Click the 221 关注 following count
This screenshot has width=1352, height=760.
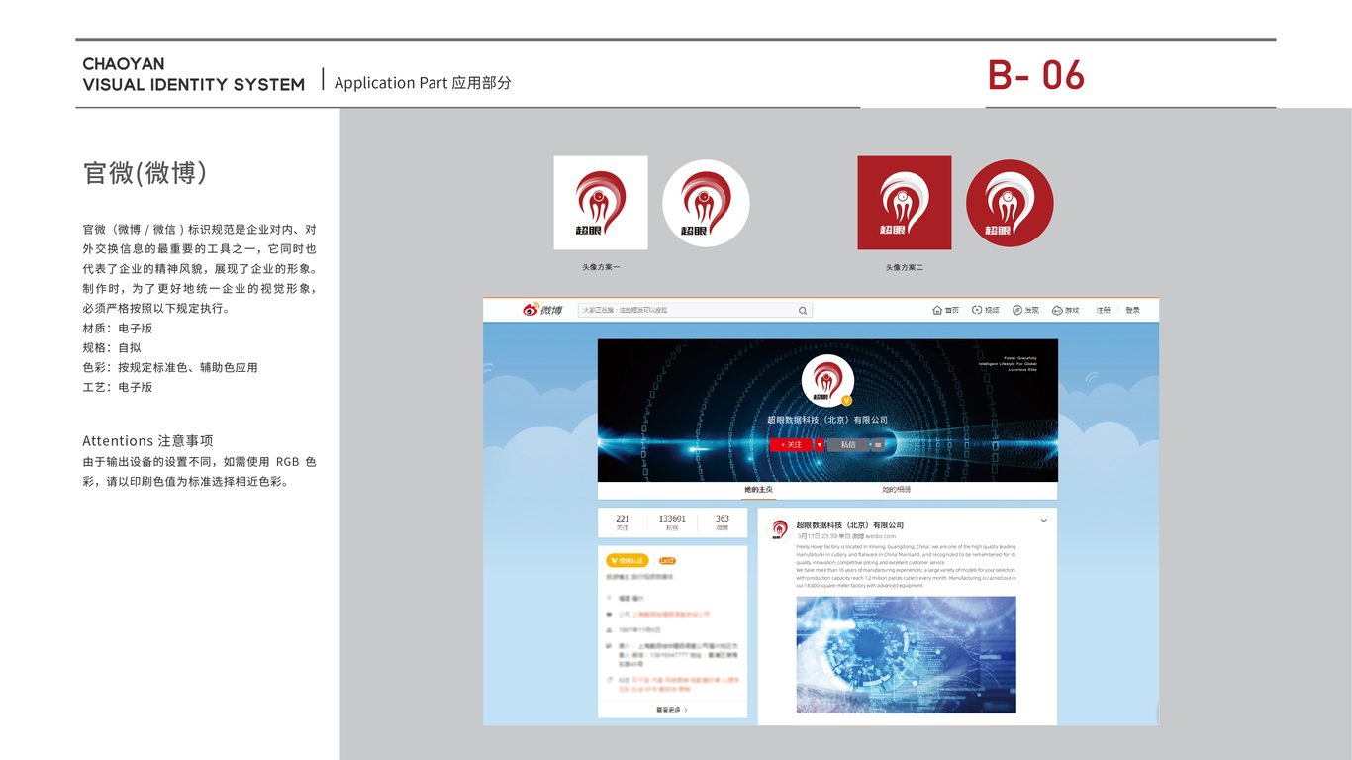click(623, 522)
